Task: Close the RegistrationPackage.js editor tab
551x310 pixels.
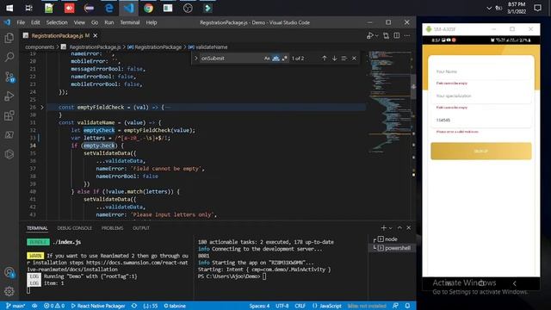Action: tap(96, 35)
